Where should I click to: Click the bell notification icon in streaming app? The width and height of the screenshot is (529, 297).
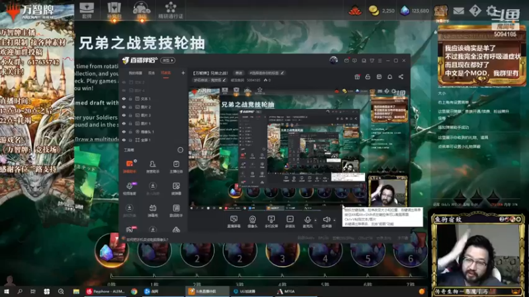pyautogui.click(x=389, y=77)
